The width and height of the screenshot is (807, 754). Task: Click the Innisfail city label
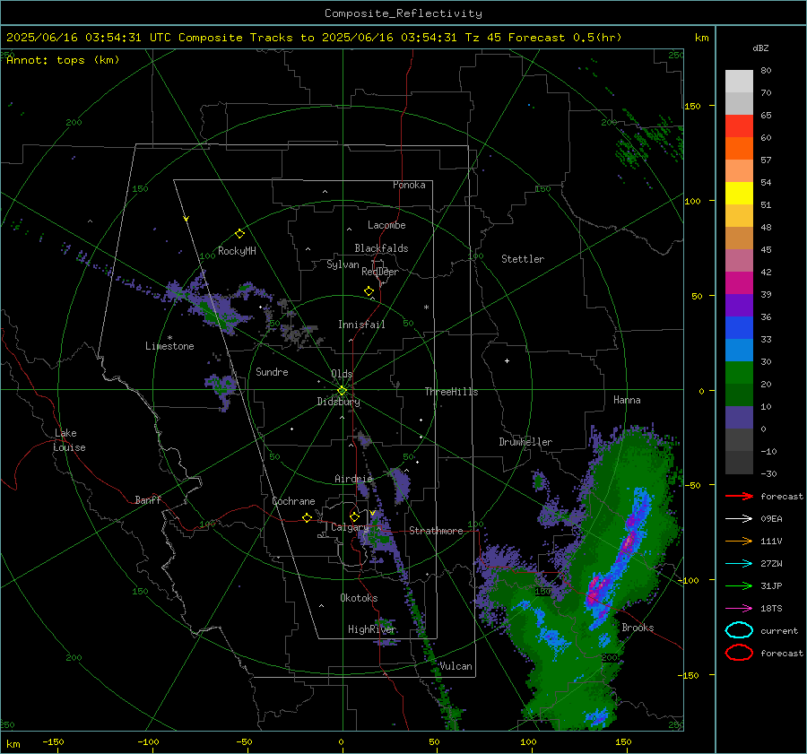point(362,325)
